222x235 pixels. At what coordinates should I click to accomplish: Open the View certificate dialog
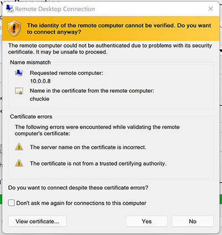pyautogui.click(x=37, y=221)
